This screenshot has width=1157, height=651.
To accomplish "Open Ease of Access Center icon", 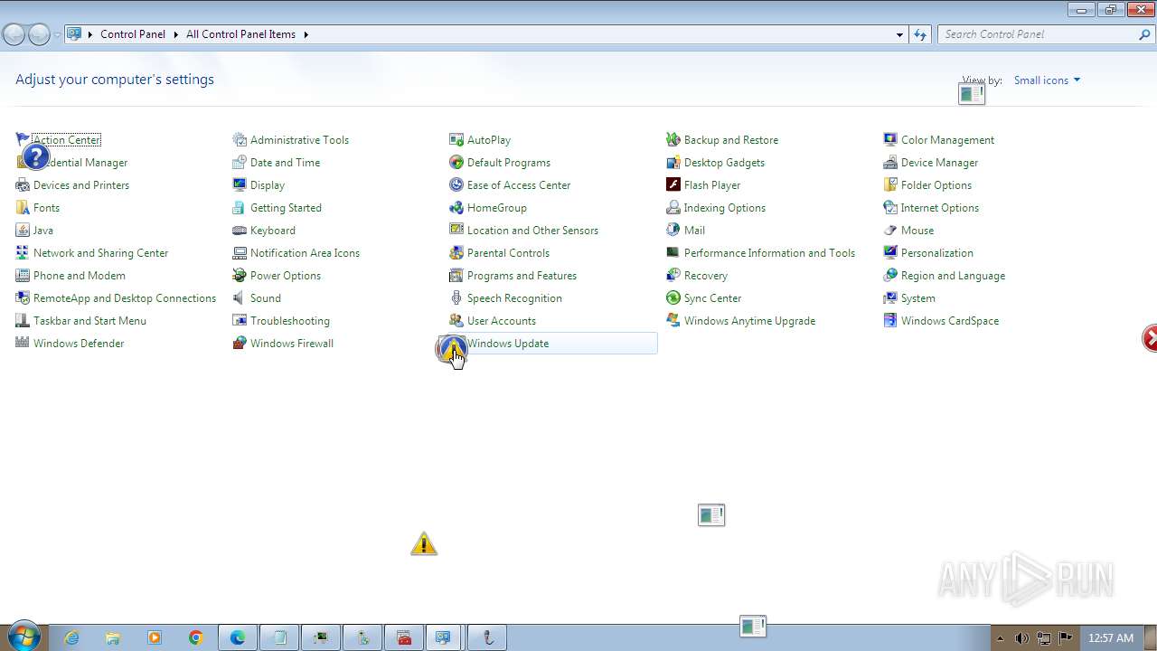I will click(456, 185).
